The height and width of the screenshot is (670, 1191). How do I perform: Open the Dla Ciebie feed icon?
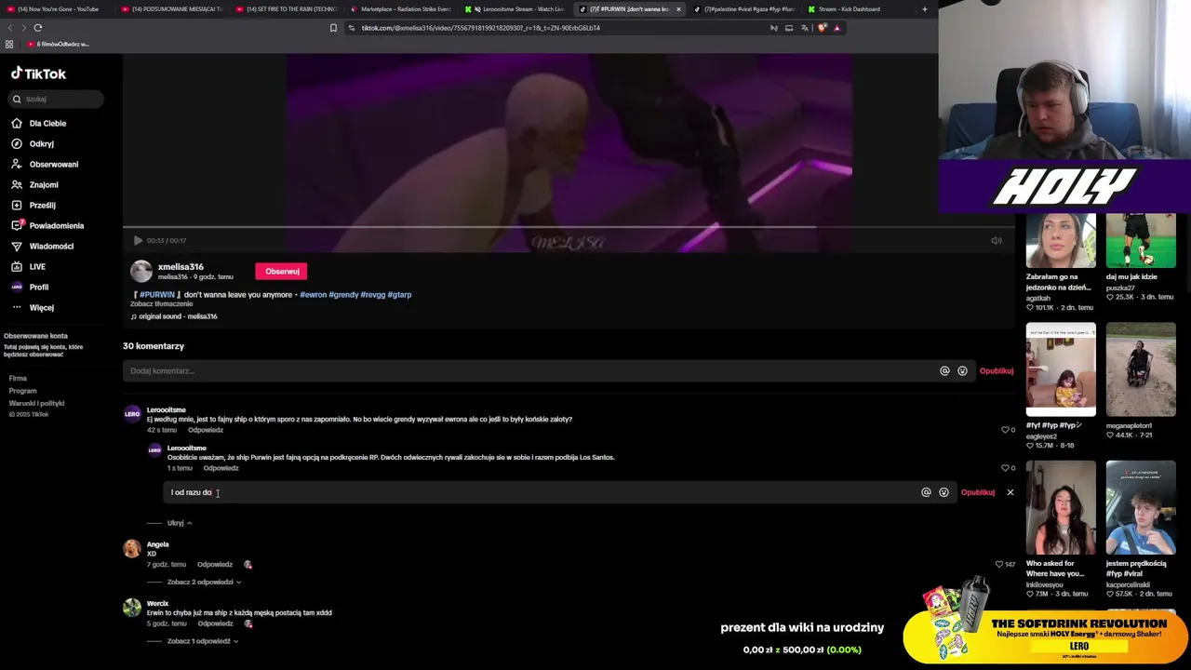[x=17, y=123]
